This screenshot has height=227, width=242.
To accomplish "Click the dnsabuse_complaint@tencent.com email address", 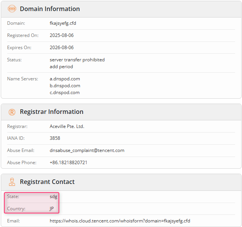I will tap(87, 150).
